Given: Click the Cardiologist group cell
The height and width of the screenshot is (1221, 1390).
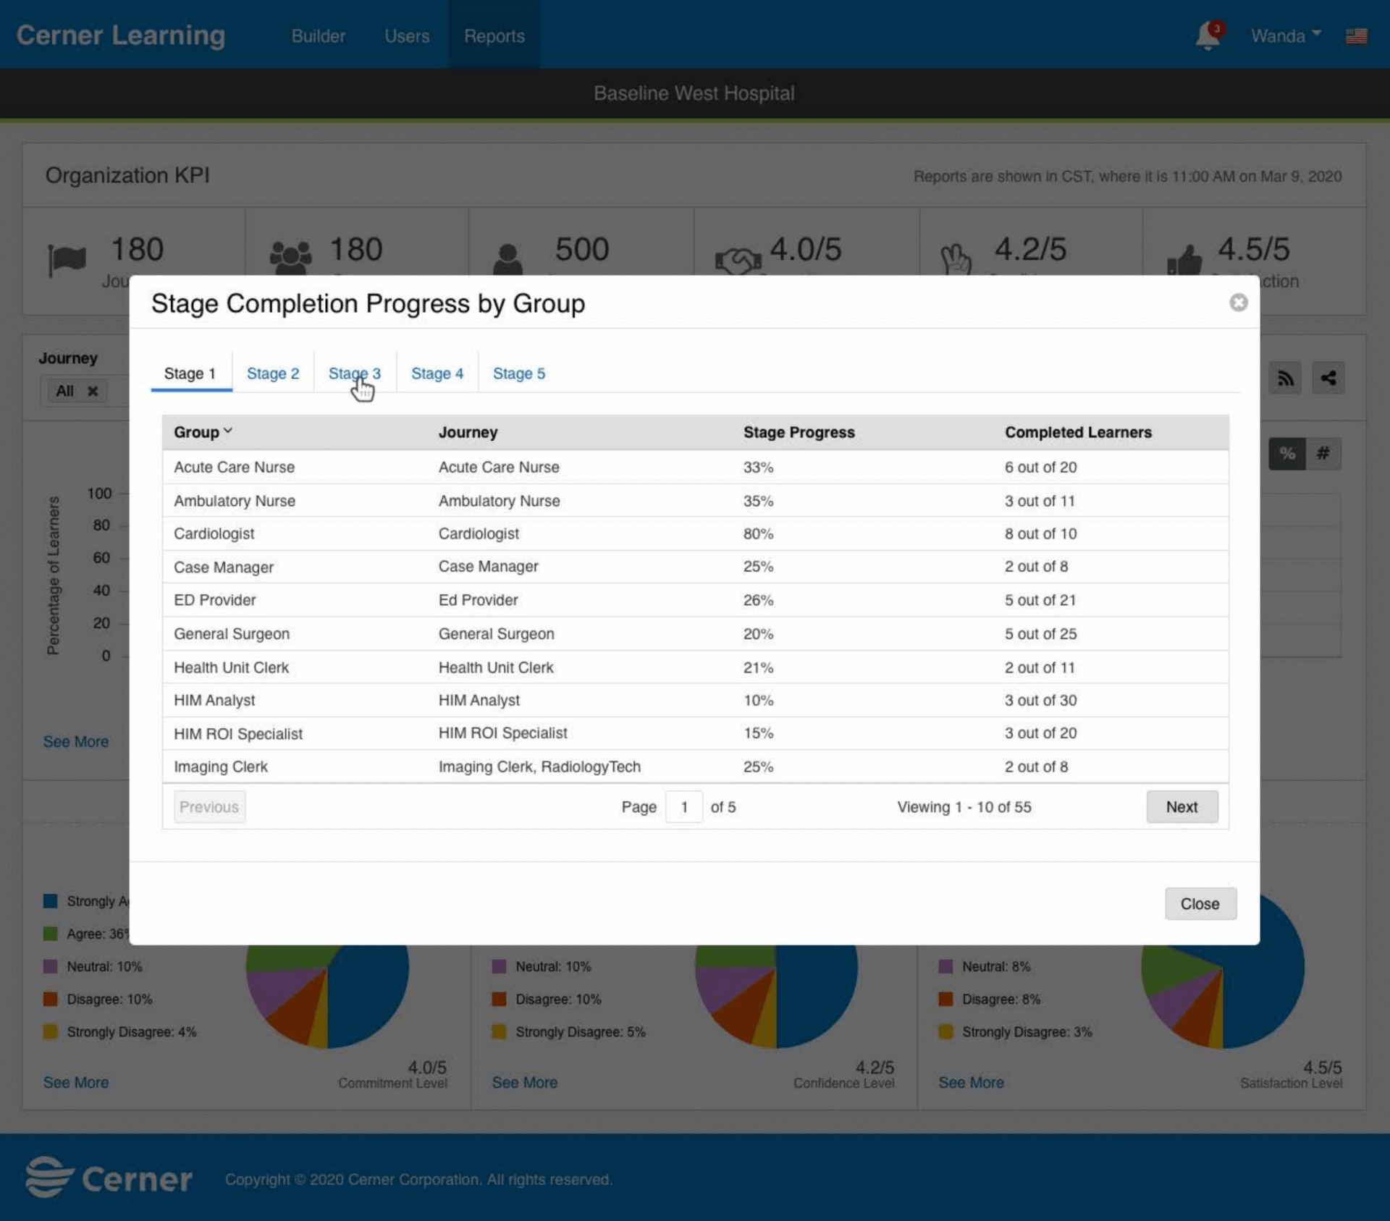Looking at the screenshot, I should click(x=214, y=534).
